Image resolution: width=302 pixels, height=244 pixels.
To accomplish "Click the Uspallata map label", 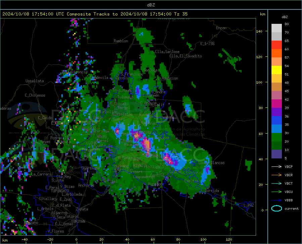I will tap(35, 81).
